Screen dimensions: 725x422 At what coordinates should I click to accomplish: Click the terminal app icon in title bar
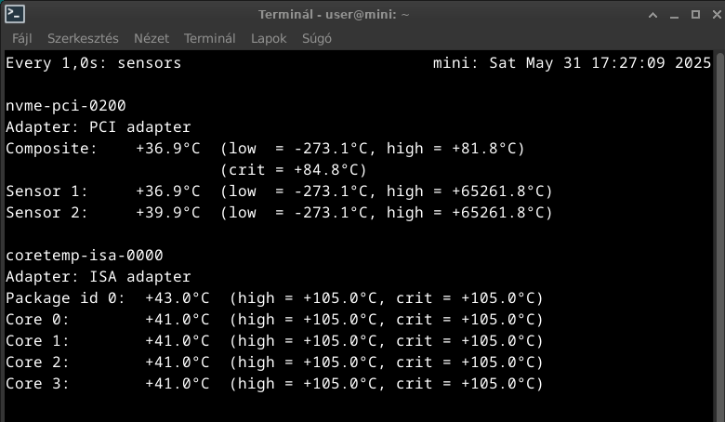coord(15,14)
